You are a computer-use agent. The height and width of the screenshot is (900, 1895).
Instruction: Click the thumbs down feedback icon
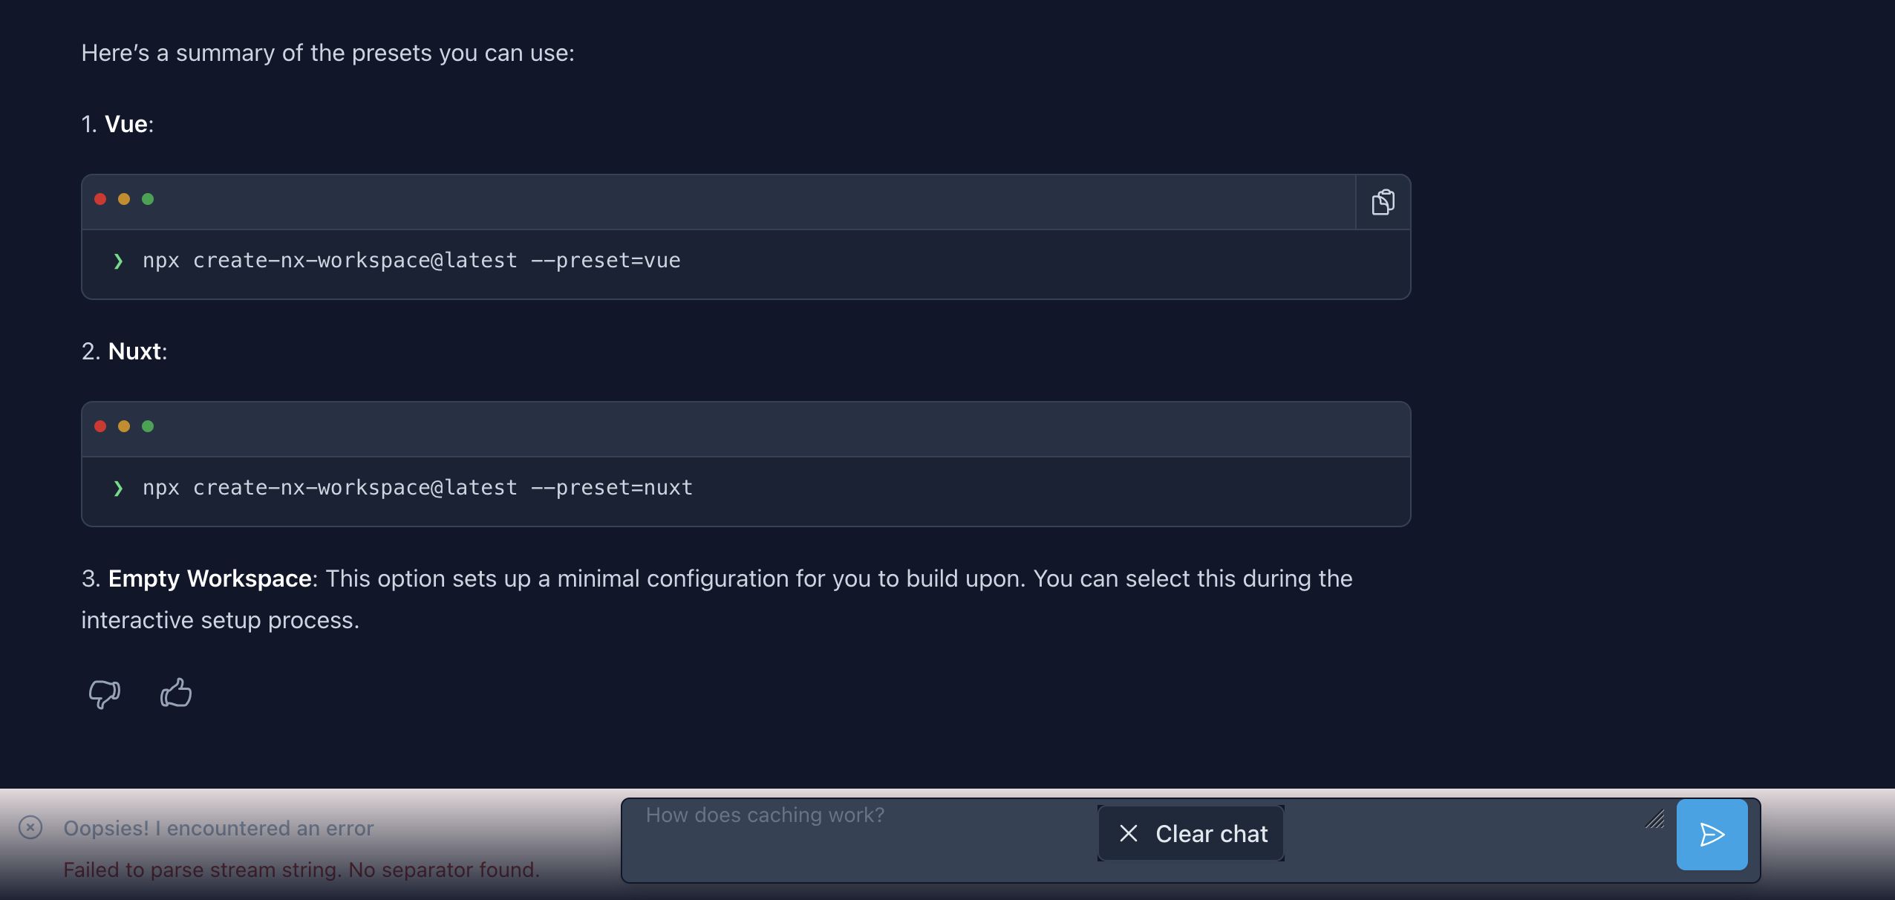pos(104,694)
